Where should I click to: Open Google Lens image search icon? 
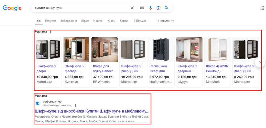pyautogui.click(x=158, y=8)
